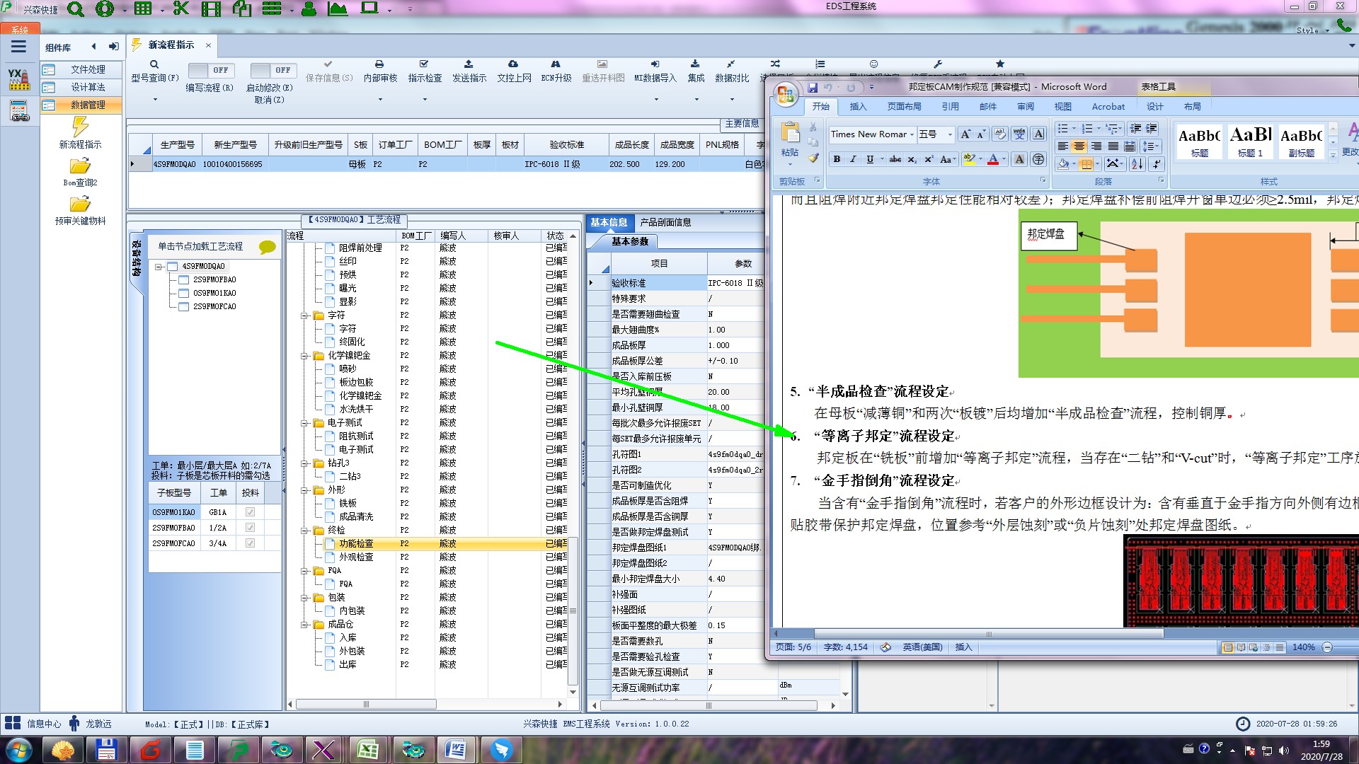Click Word center alignment icon
The height and width of the screenshot is (764, 1359).
coord(1079,146)
